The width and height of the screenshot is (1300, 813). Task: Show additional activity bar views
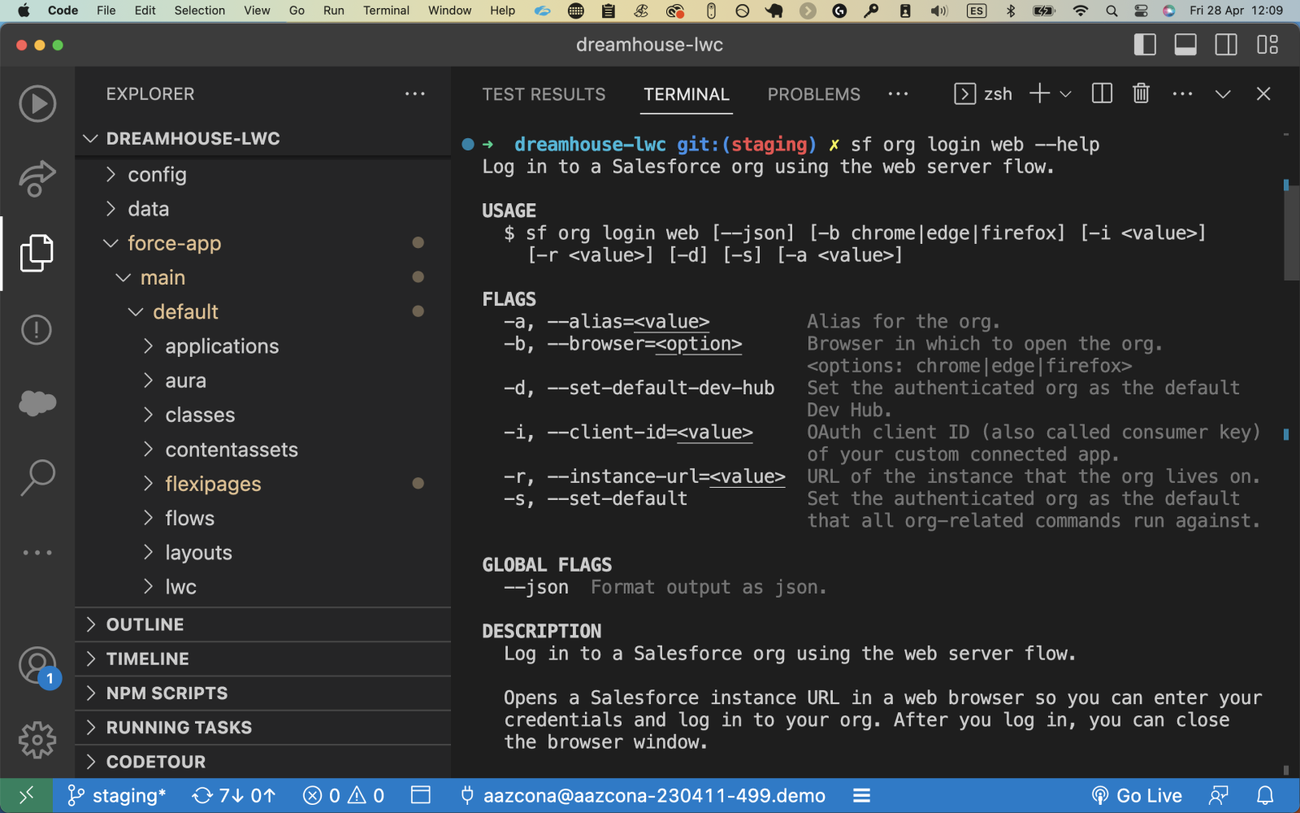(37, 553)
